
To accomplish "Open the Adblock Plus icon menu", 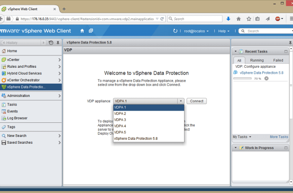I will point(279,19).
